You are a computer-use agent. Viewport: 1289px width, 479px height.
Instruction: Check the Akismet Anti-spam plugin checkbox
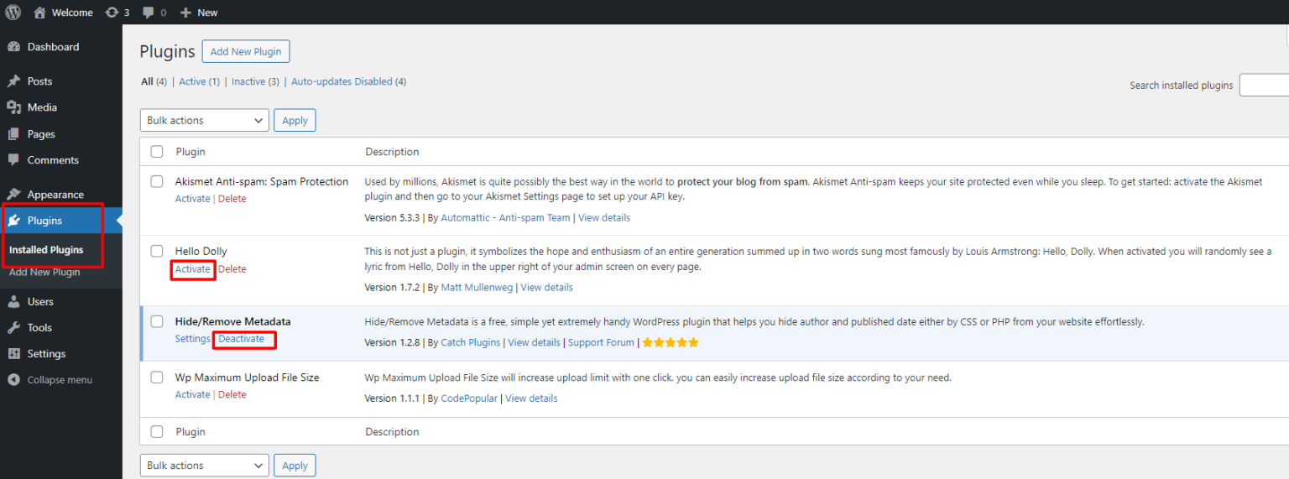[157, 181]
